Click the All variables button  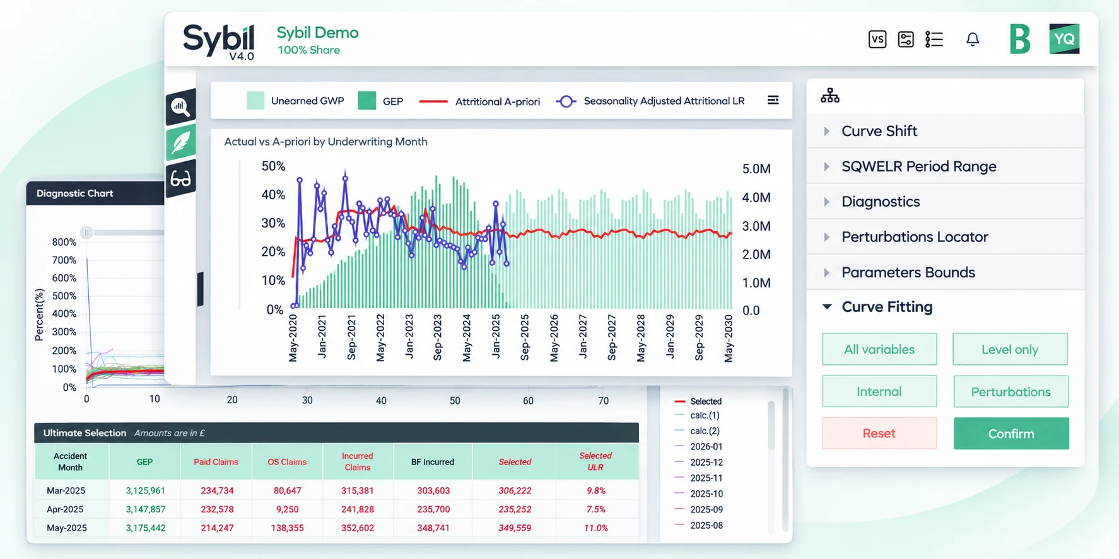click(879, 349)
